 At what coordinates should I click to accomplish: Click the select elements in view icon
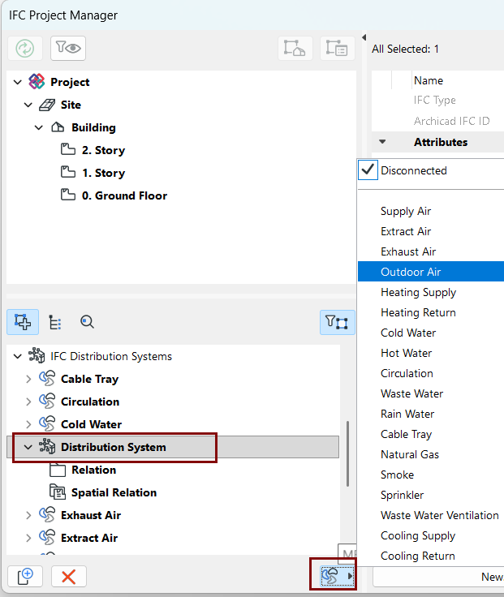pos(295,49)
